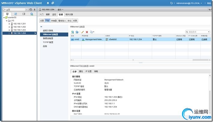Open the 管理 manage tab
The height and width of the screenshot is (122, 213).
[61, 14]
